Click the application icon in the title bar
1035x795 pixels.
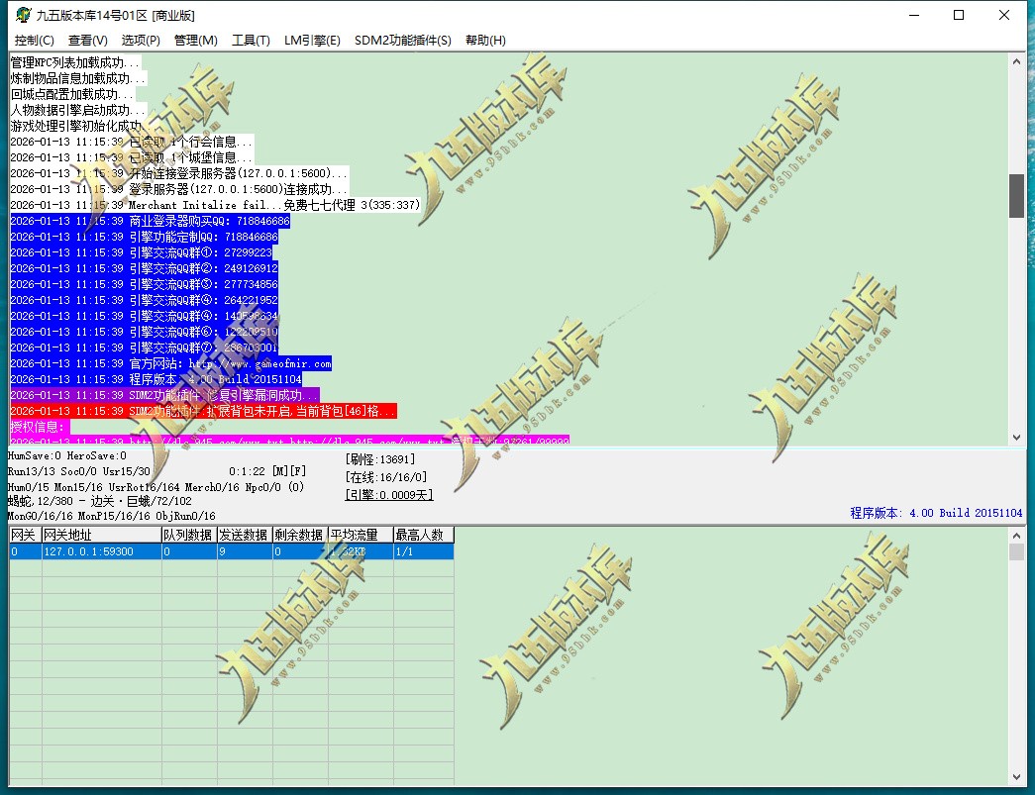tap(23, 15)
